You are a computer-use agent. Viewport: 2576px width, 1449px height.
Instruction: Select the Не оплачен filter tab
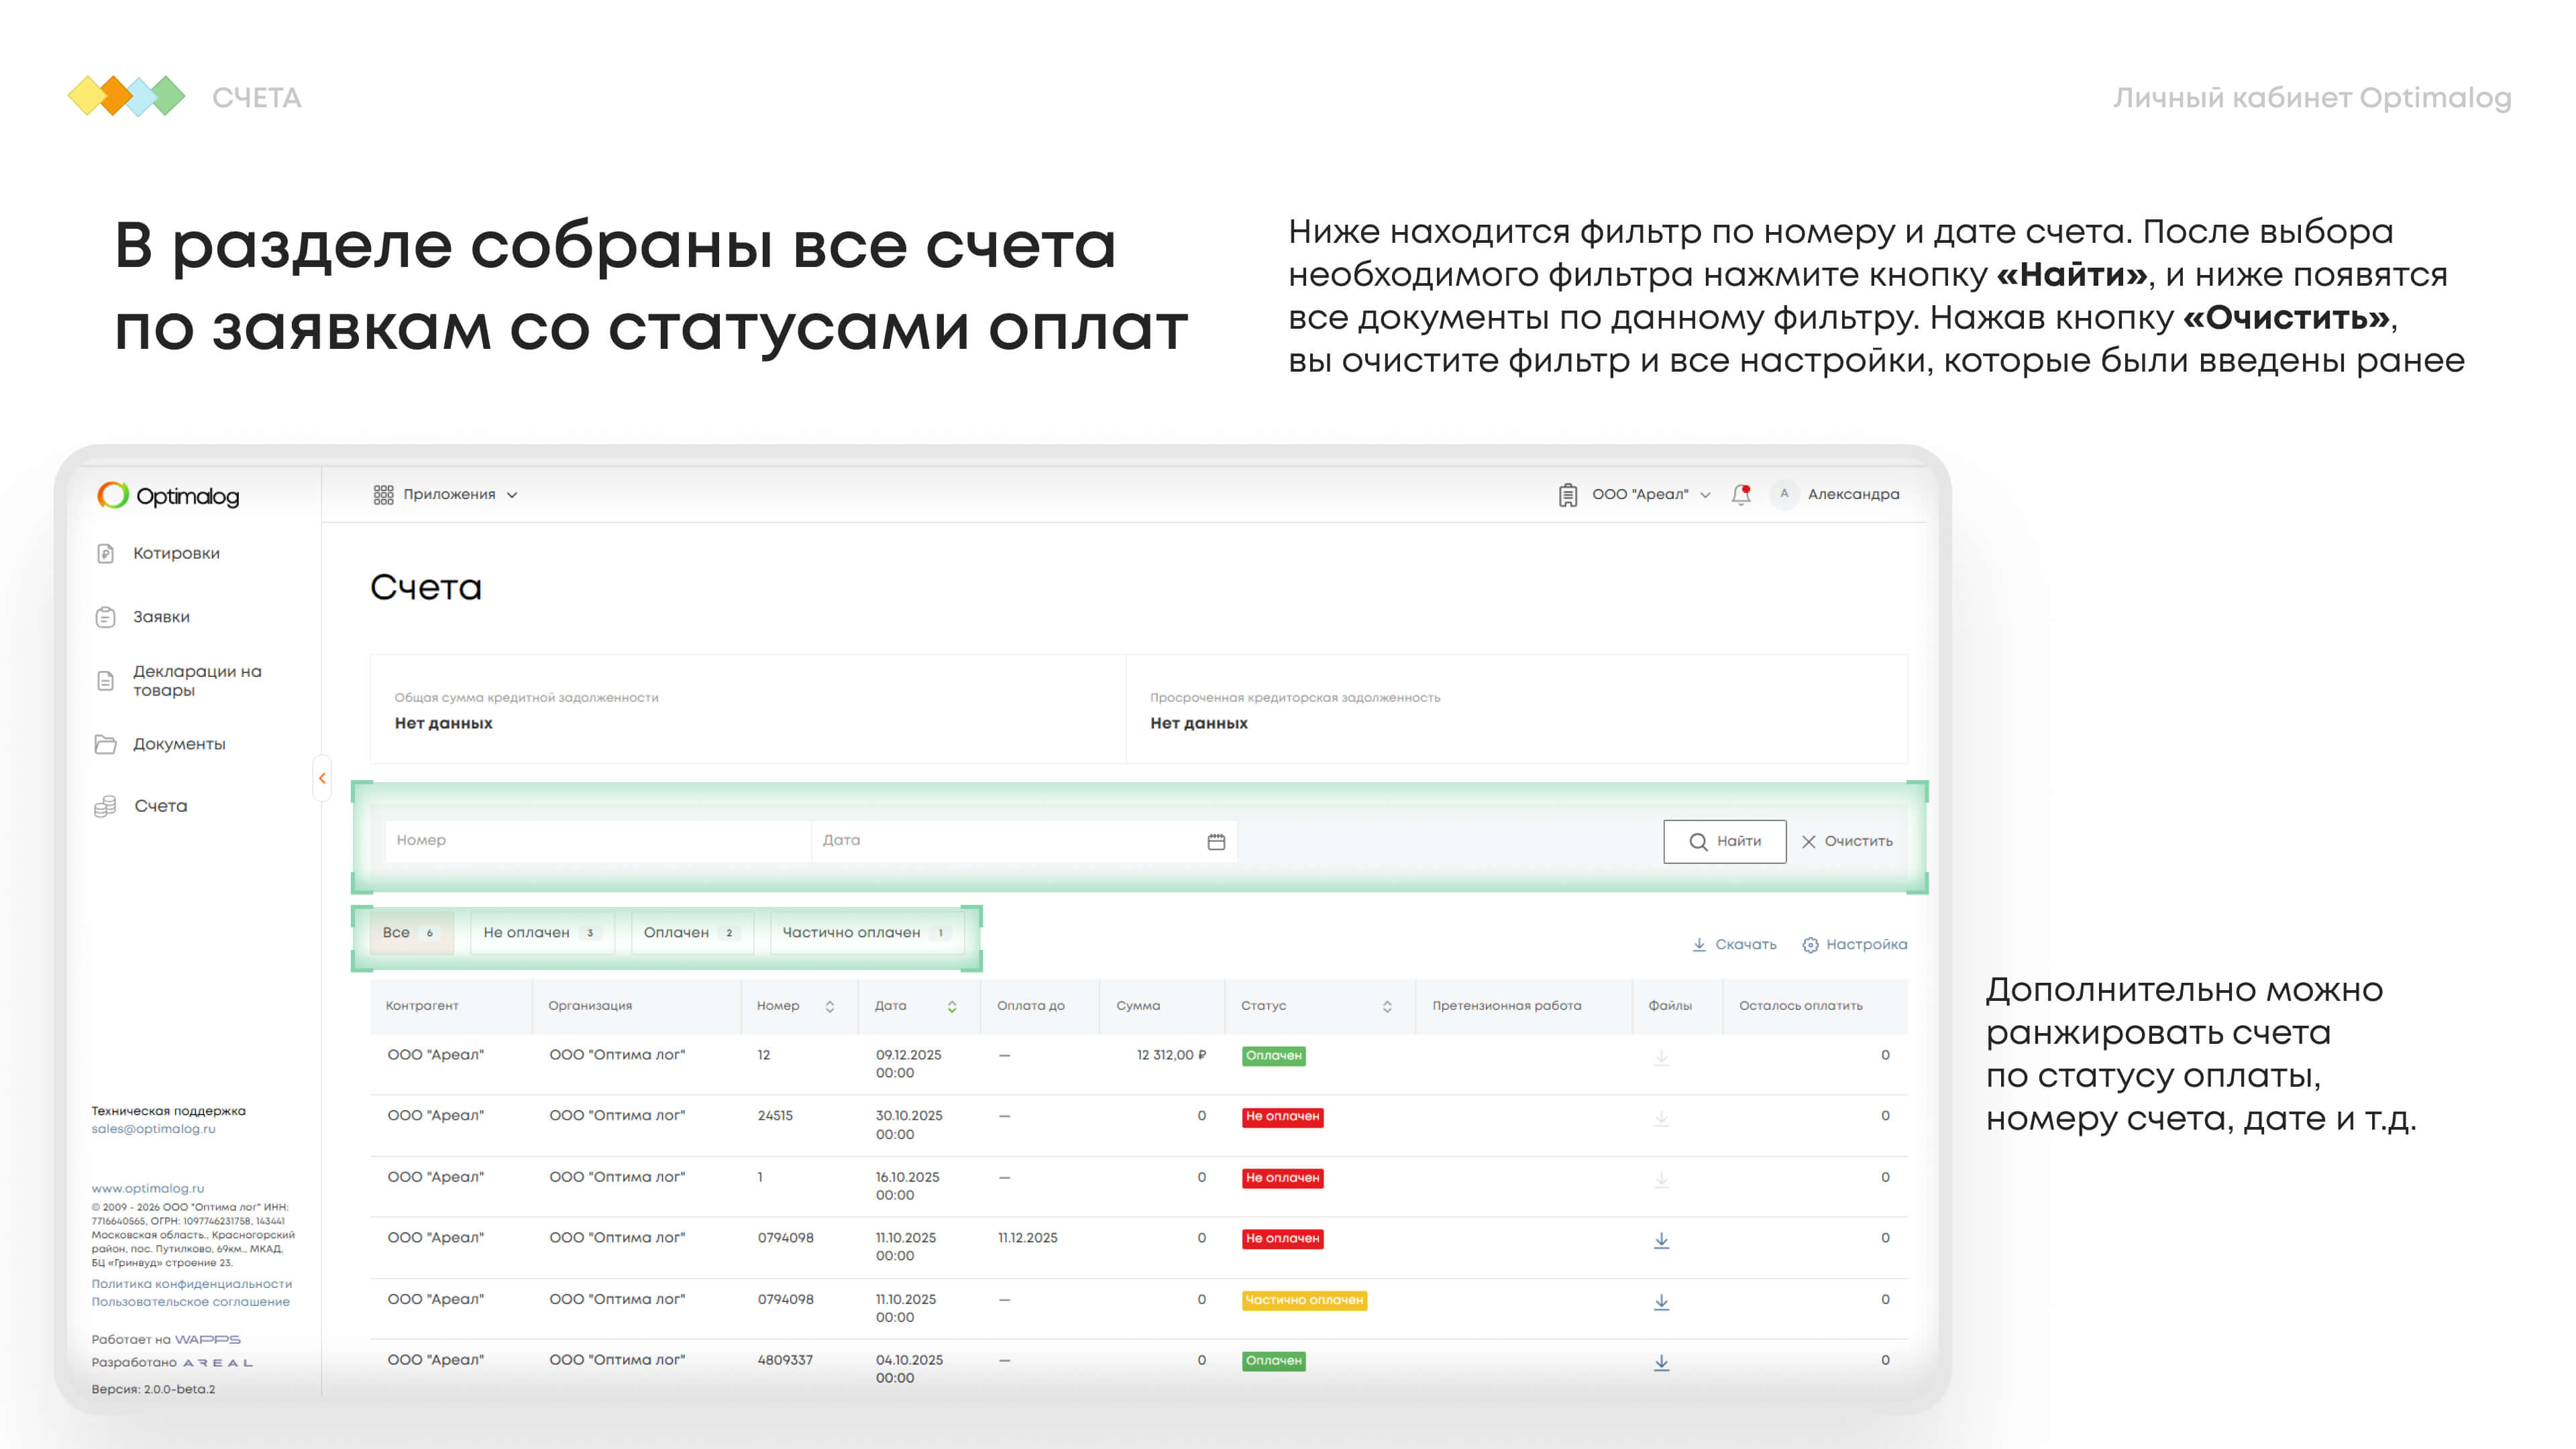click(x=540, y=932)
